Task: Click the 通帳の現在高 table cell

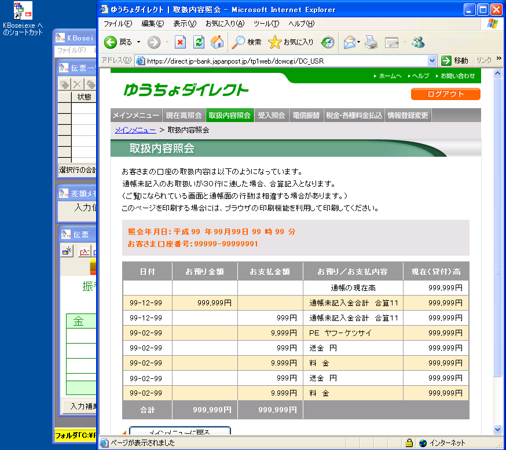Action: point(353,288)
